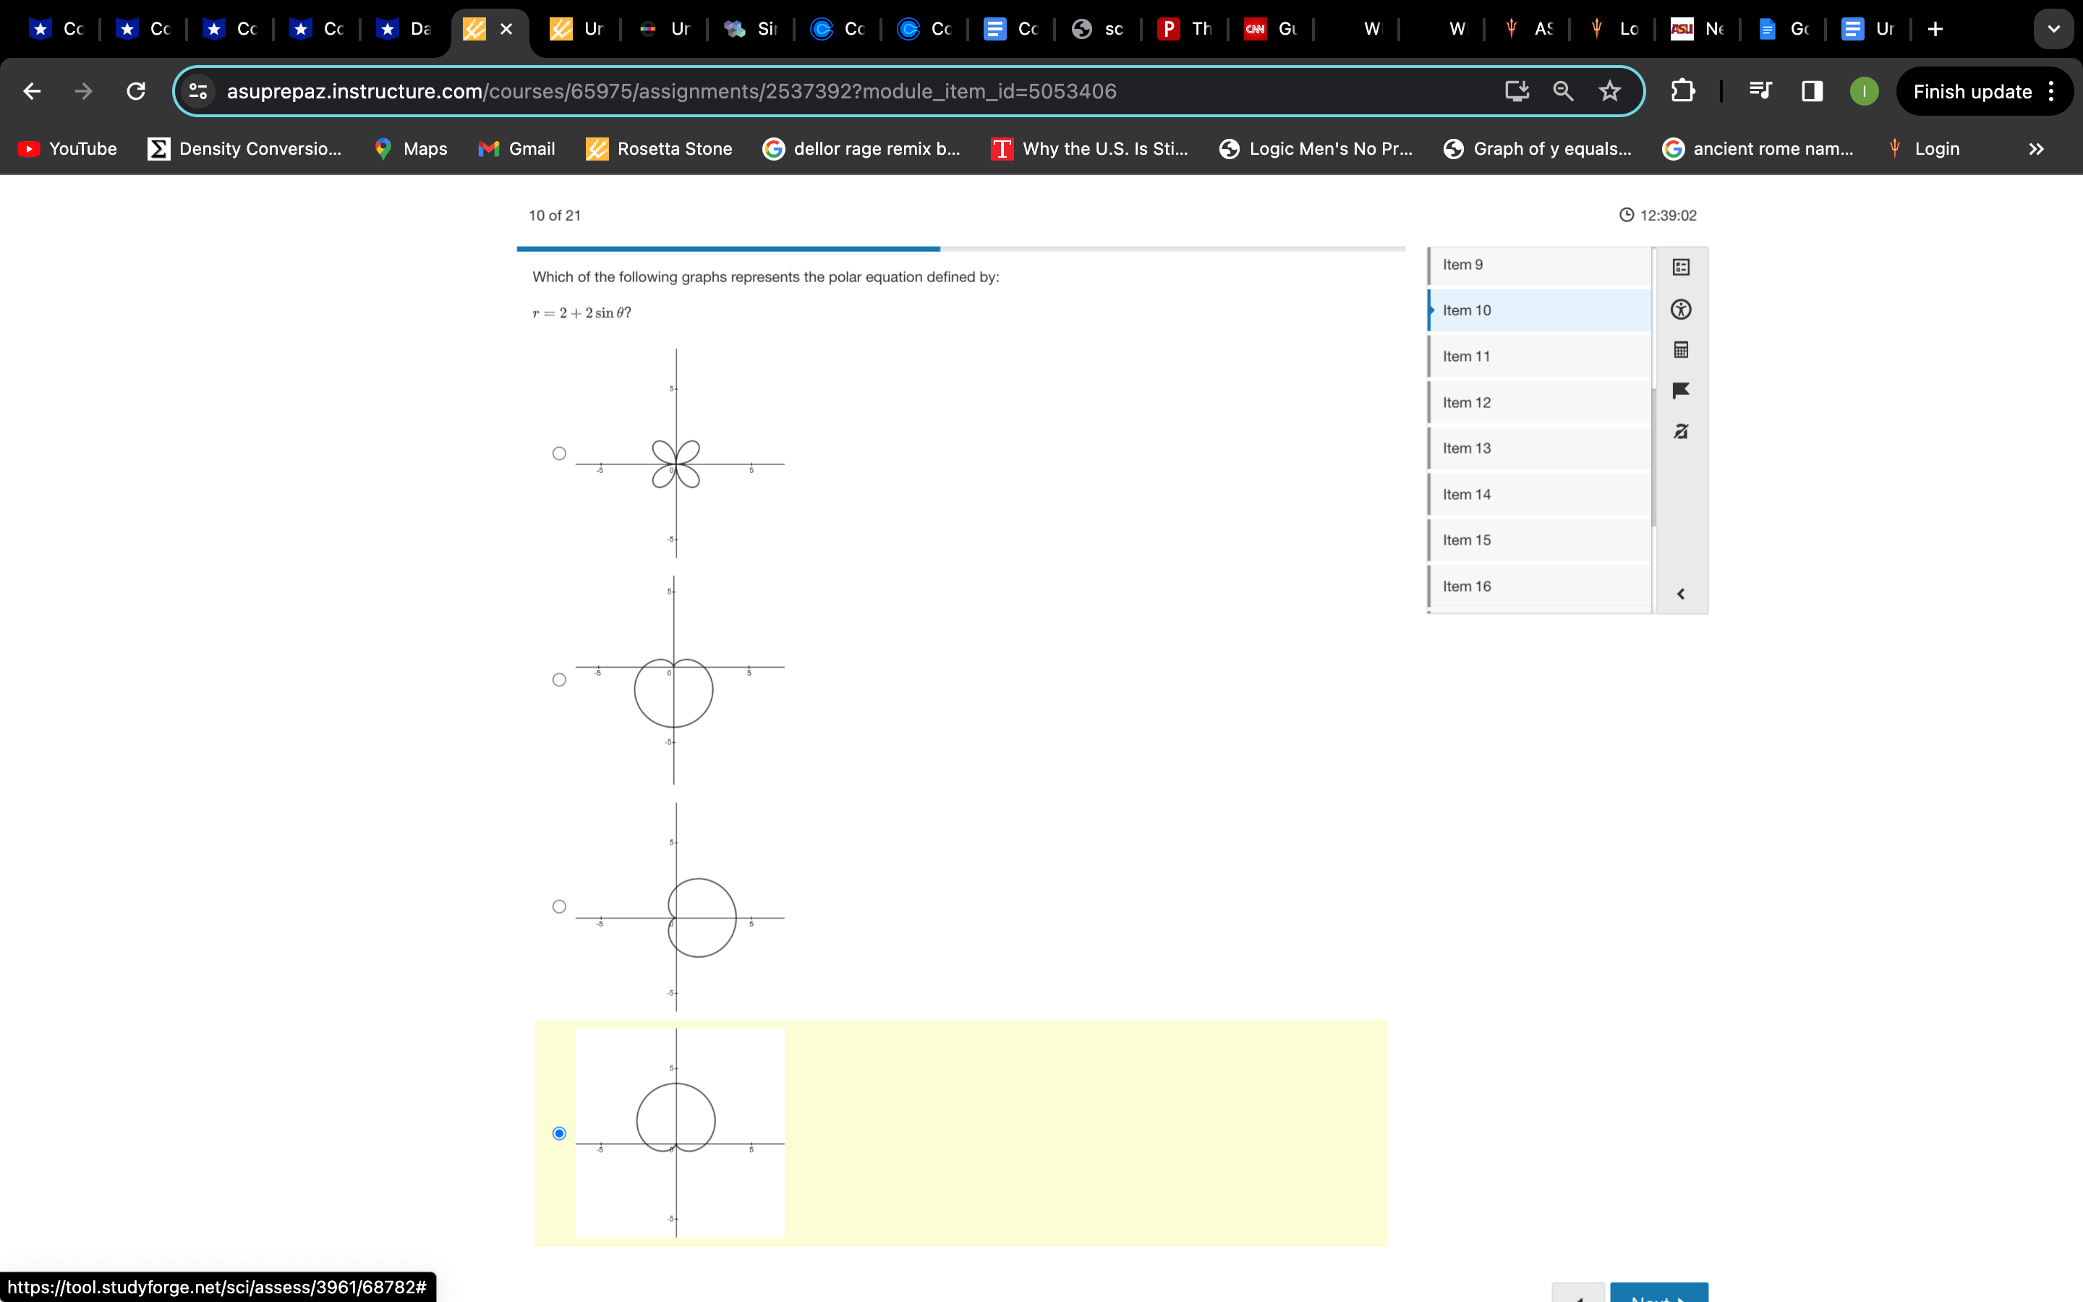Click the list/items icon in sidebar

click(1682, 267)
